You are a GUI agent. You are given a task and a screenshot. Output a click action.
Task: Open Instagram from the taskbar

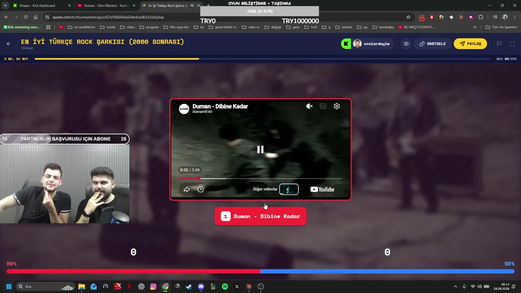pyautogui.click(x=153, y=286)
